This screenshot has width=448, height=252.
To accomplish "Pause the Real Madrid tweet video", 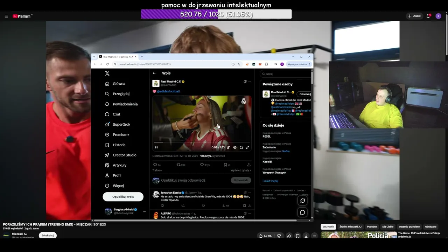I will [156, 147].
